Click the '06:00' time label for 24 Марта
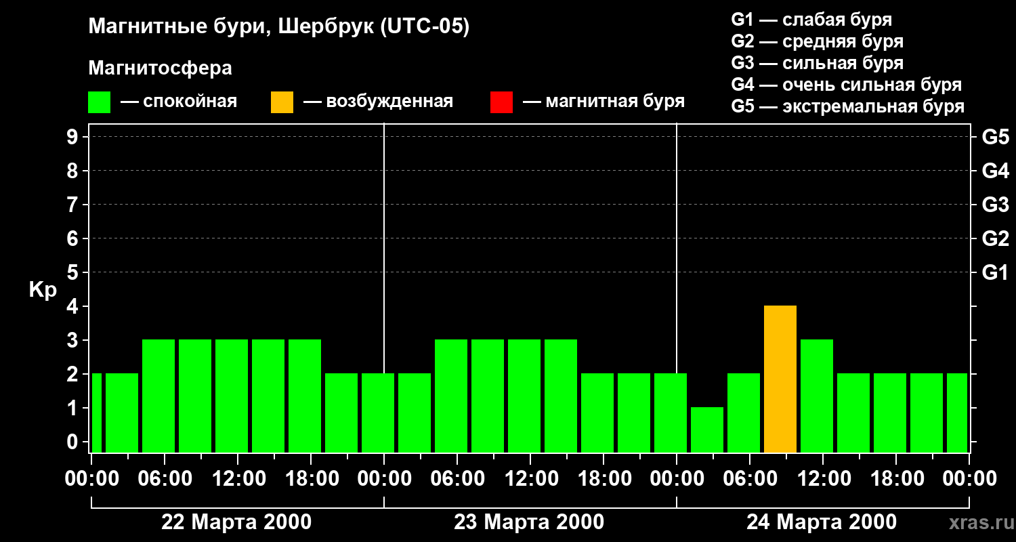Image resolution: width=1016 pixels, height=542 pixels. click(750, 479)
